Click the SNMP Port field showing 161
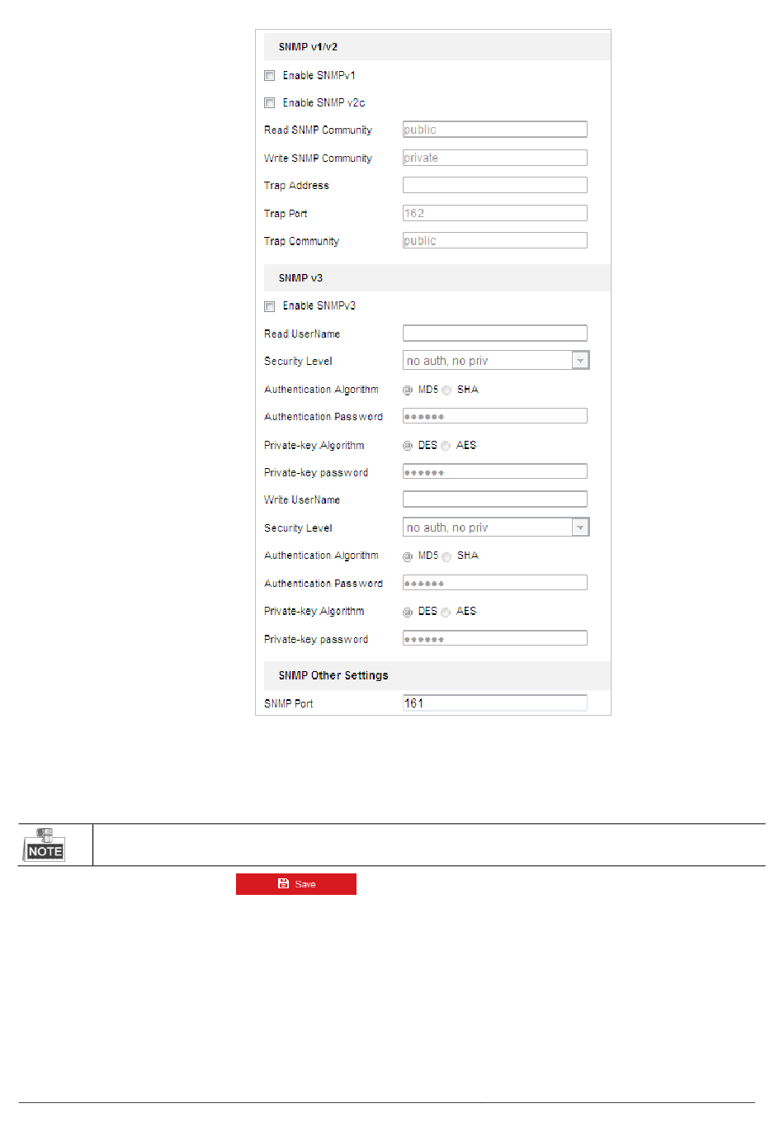Image resolution: width=784 pixels, height=1145 pixels. [495, 703]
